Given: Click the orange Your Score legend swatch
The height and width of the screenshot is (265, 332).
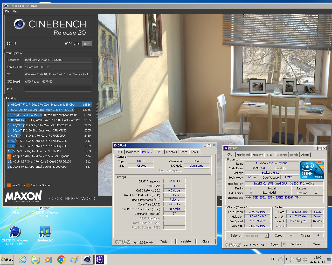Looking at the screenshot, I should 9,185.
